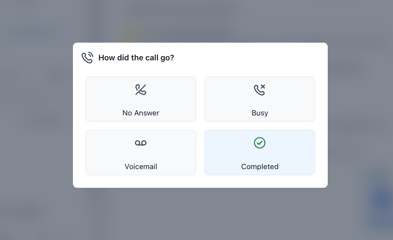The image size is (393, 240).
Task: Click the blurred blue sidebar item at left
Action: [30, 32]
